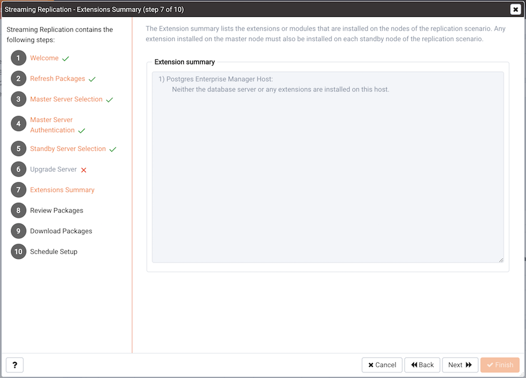Select the Download Packages step
526x378 pixels.
(61, 231)
